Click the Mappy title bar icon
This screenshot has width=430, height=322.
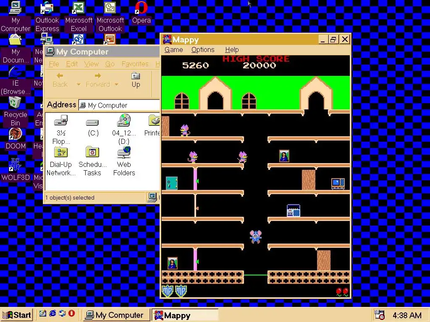167,39
